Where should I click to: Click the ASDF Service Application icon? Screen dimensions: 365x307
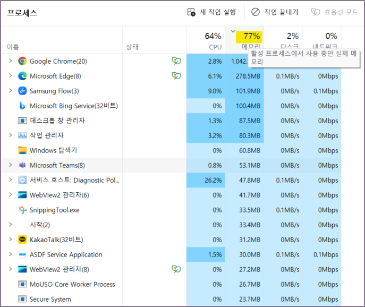22,254
